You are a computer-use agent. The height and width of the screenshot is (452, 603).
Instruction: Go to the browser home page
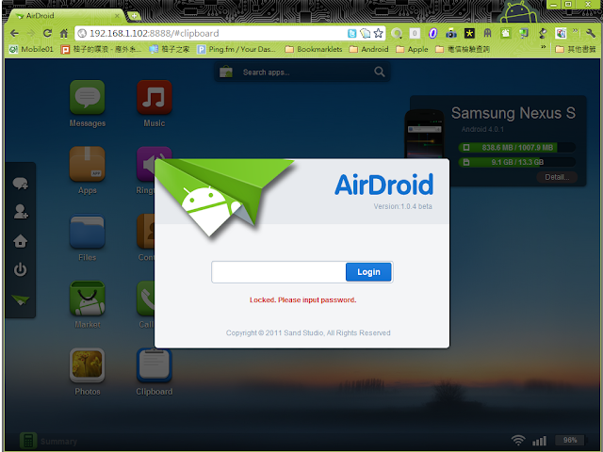click(x=64, y=34)
